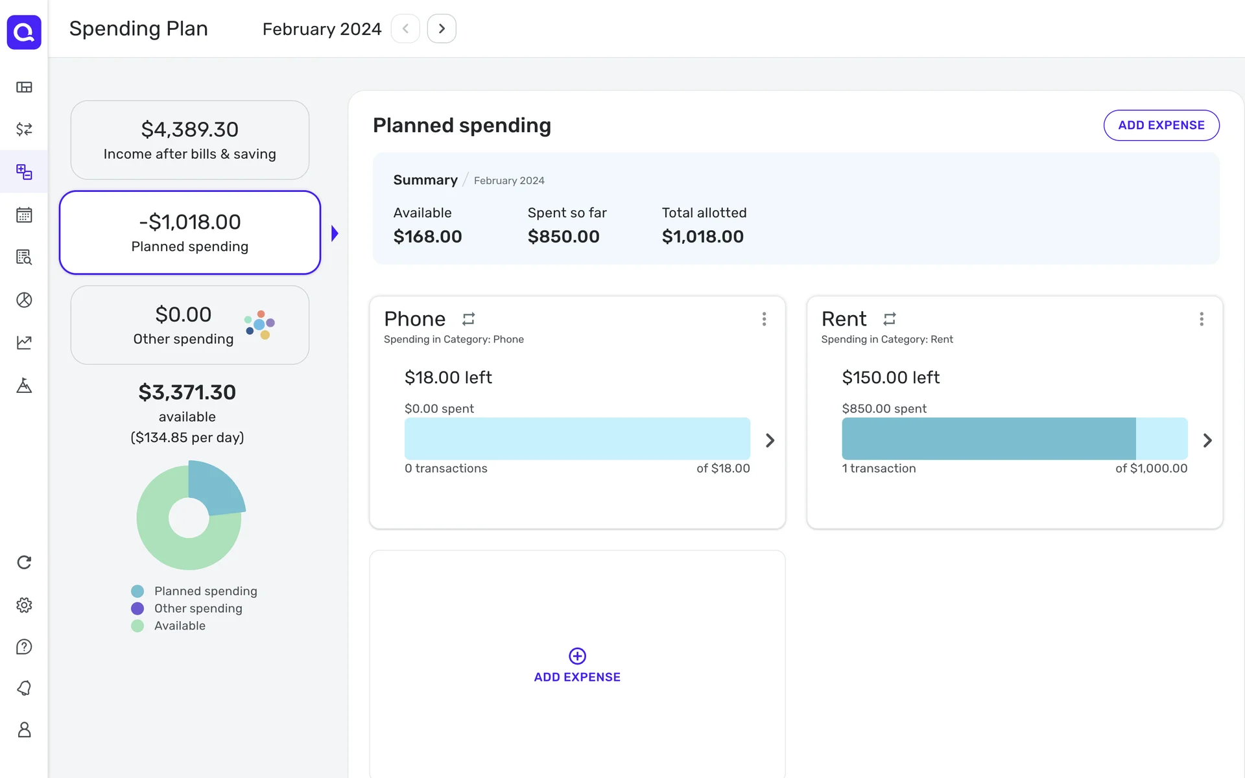Open the transactions dollar-arrows sidebar icon
1245x778 pixels.
(x=24, y=129)
